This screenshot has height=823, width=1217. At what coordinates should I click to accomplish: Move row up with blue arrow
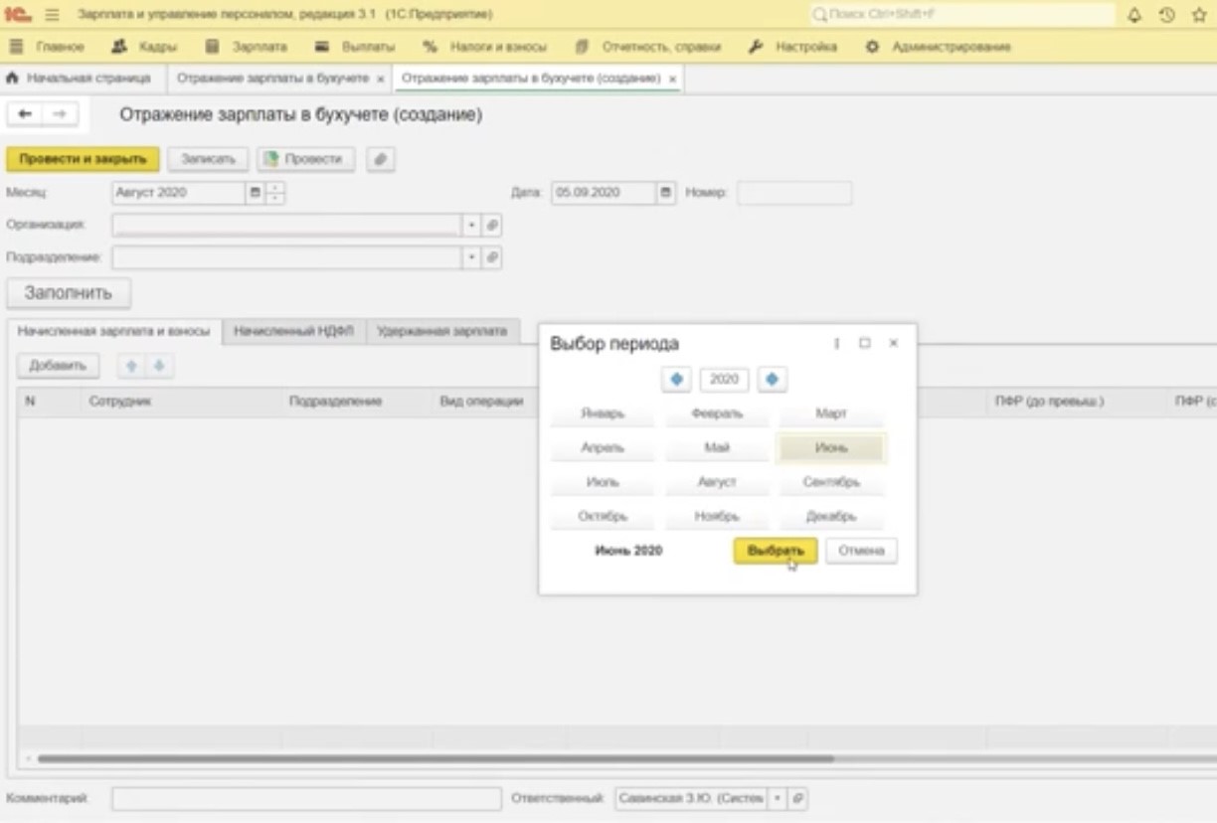click(129, 366)
